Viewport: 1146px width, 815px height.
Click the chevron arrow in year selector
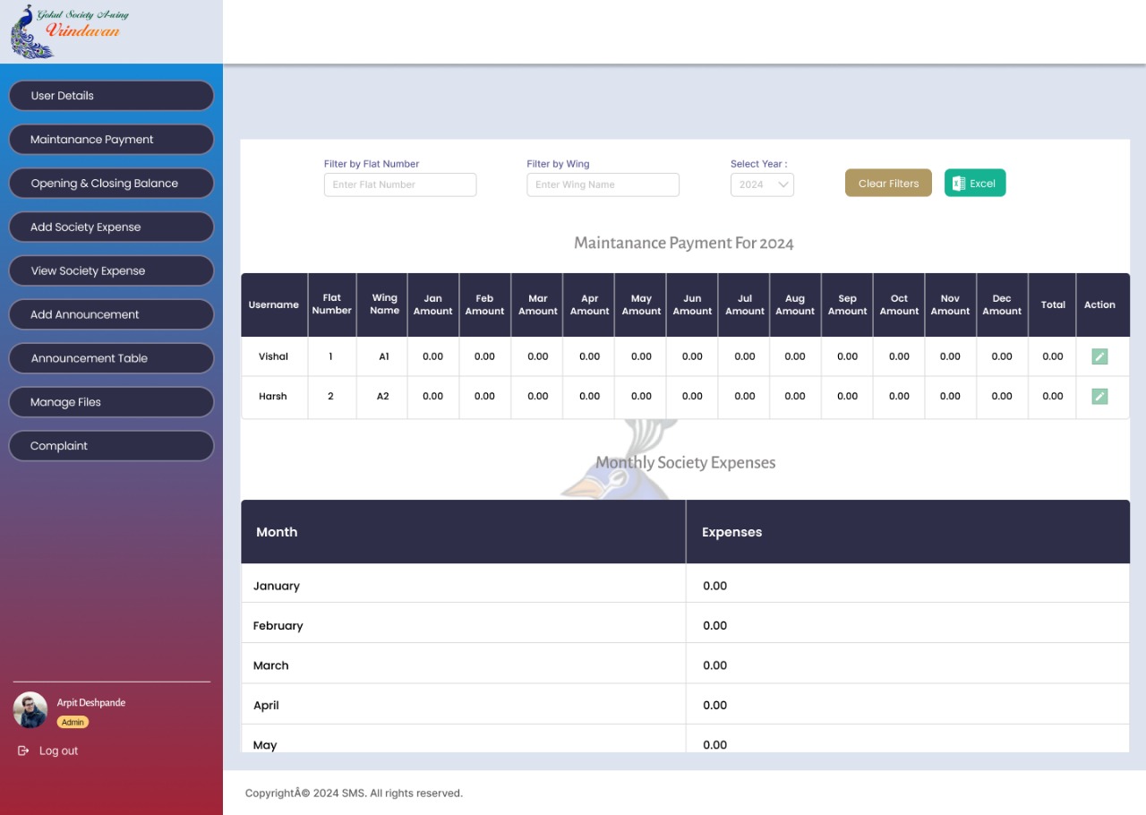(x=783, y=184)
